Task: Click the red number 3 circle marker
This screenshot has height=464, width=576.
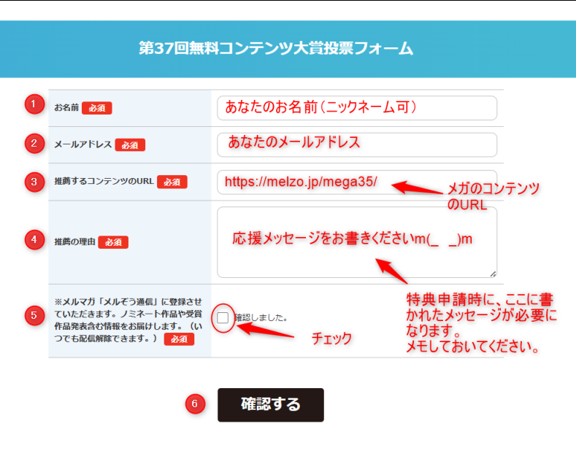Action: click(x=34, y=182)
